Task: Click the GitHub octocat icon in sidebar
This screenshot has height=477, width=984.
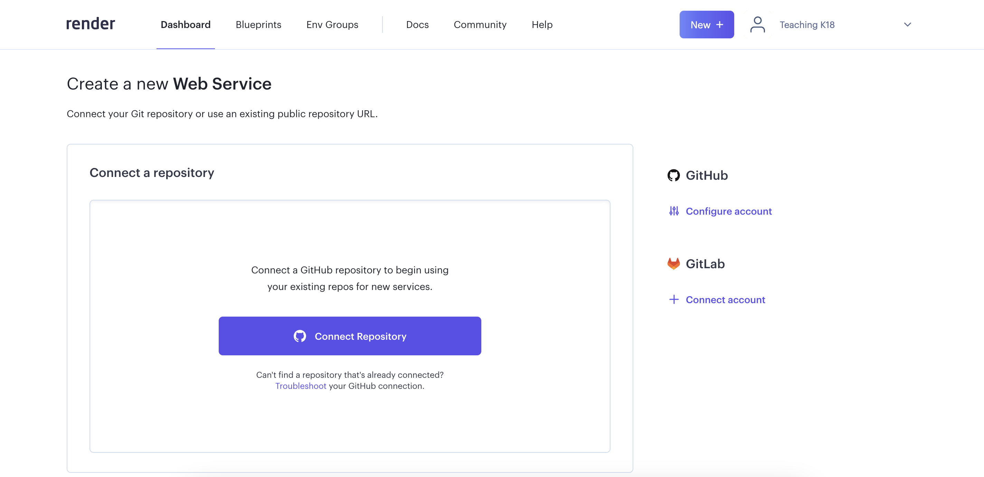Action: pos(673,176)
